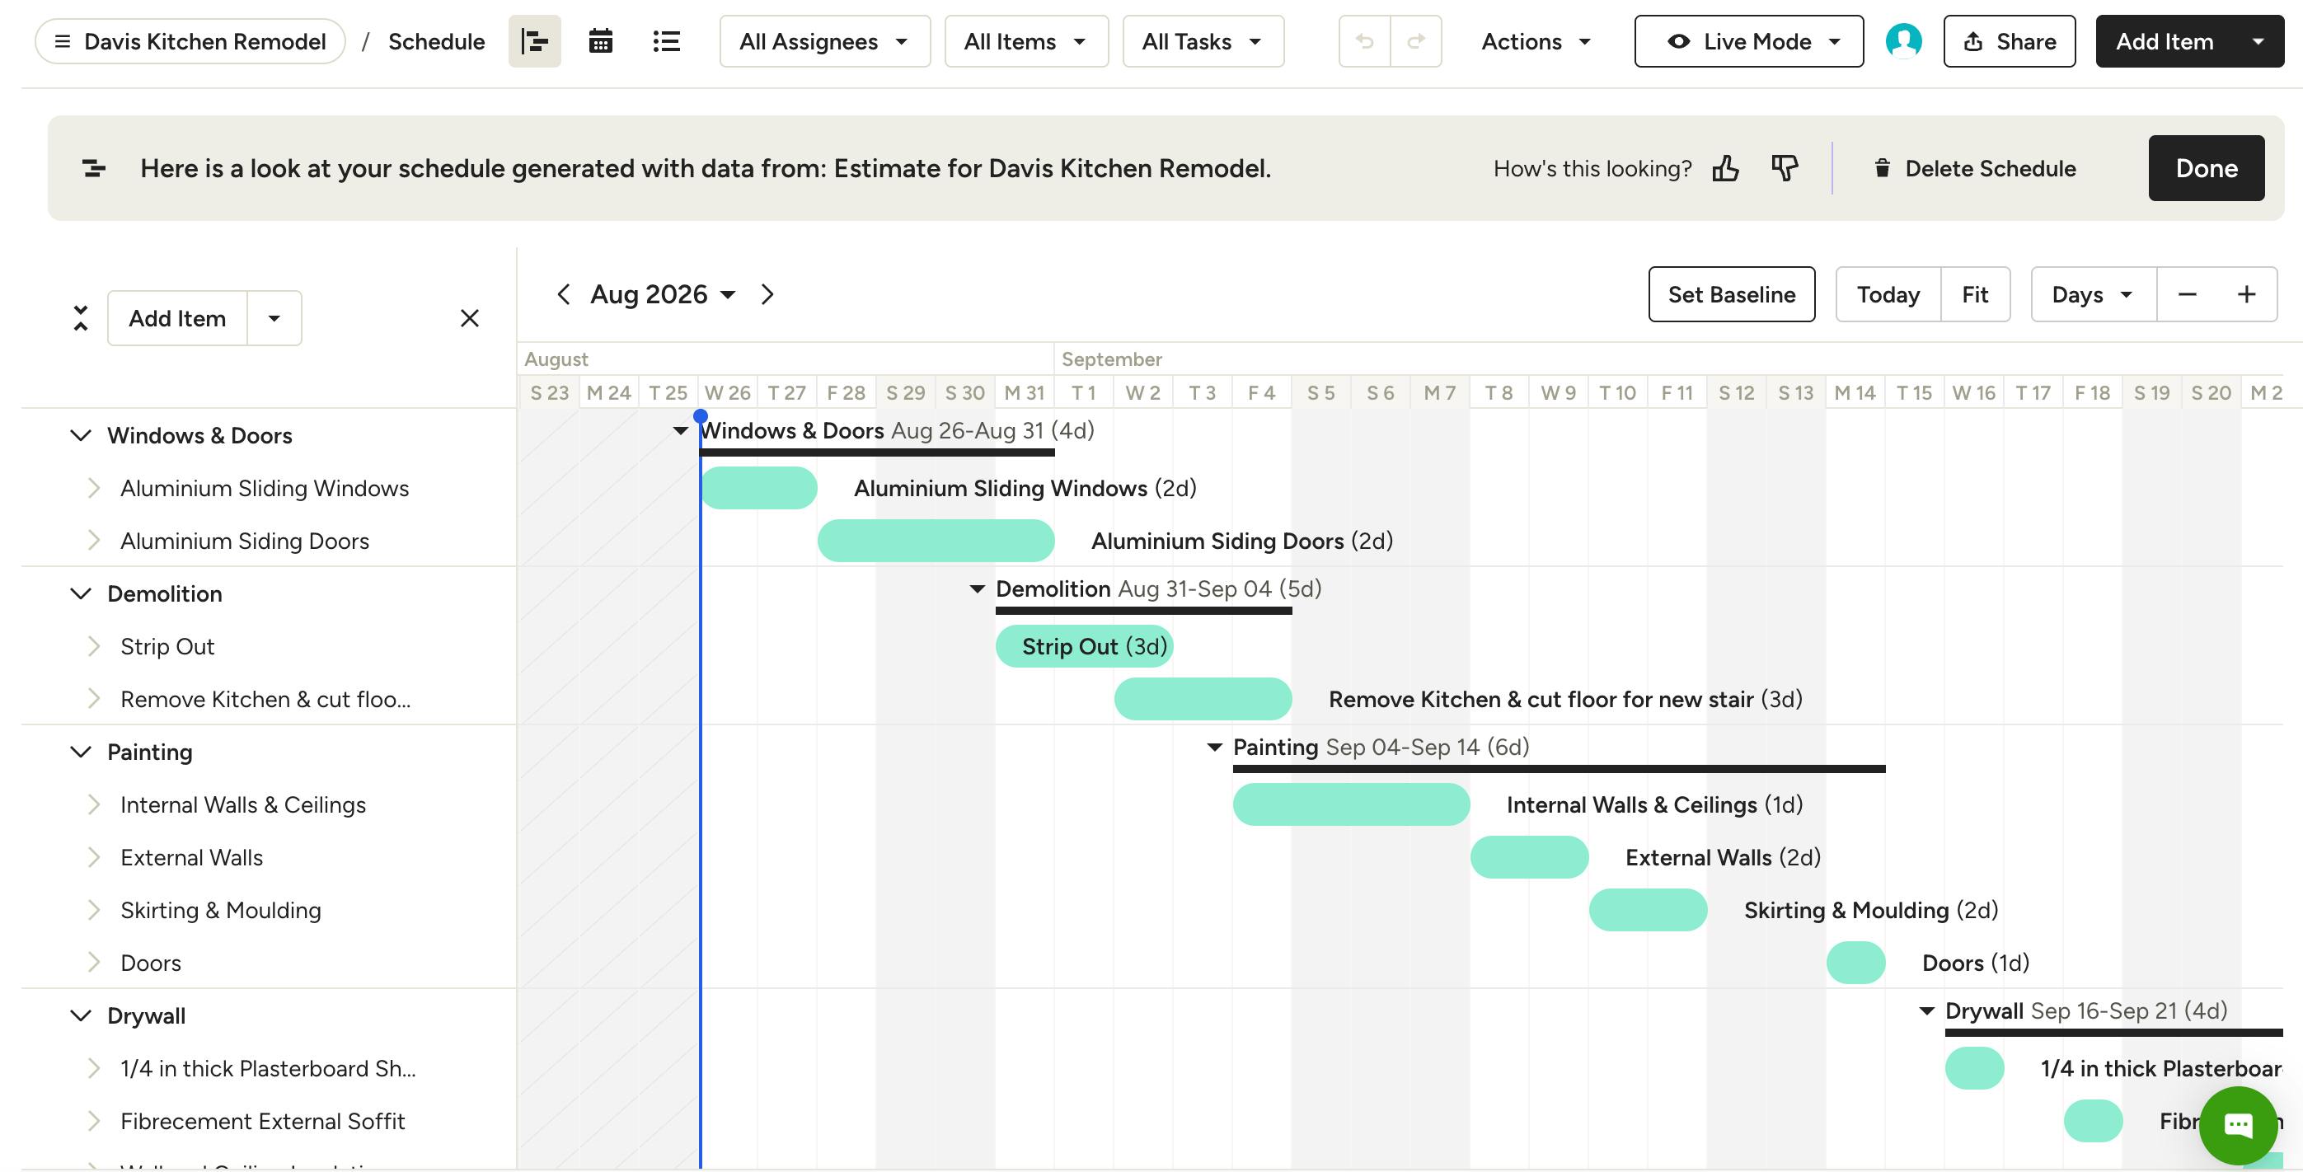Give thumbs up feedback on schedule
This screenshot has height=1172, width=2303.
click(x=1725, y=168)
